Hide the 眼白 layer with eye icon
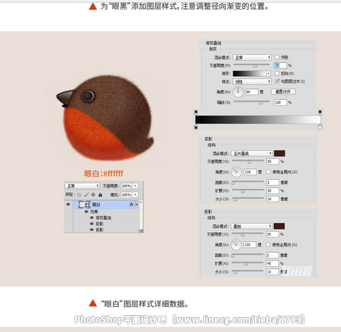The image size is (341, 332). 68,204
